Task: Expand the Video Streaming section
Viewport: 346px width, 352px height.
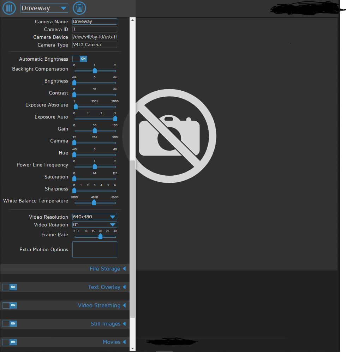Action: pos(102,305)
